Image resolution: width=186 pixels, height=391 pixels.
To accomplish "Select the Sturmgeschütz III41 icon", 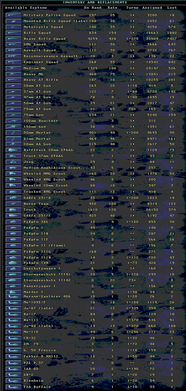I will click(x=14, y=274).
